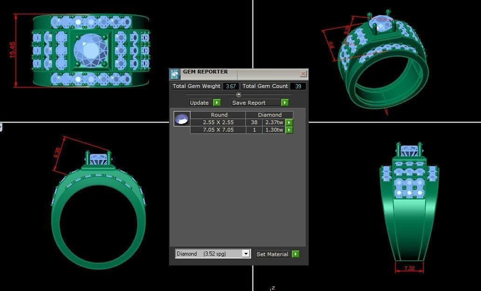This screenshot has width=481, height=291.
Task: Close the Gem Reporter window
Action: [303, 74]
